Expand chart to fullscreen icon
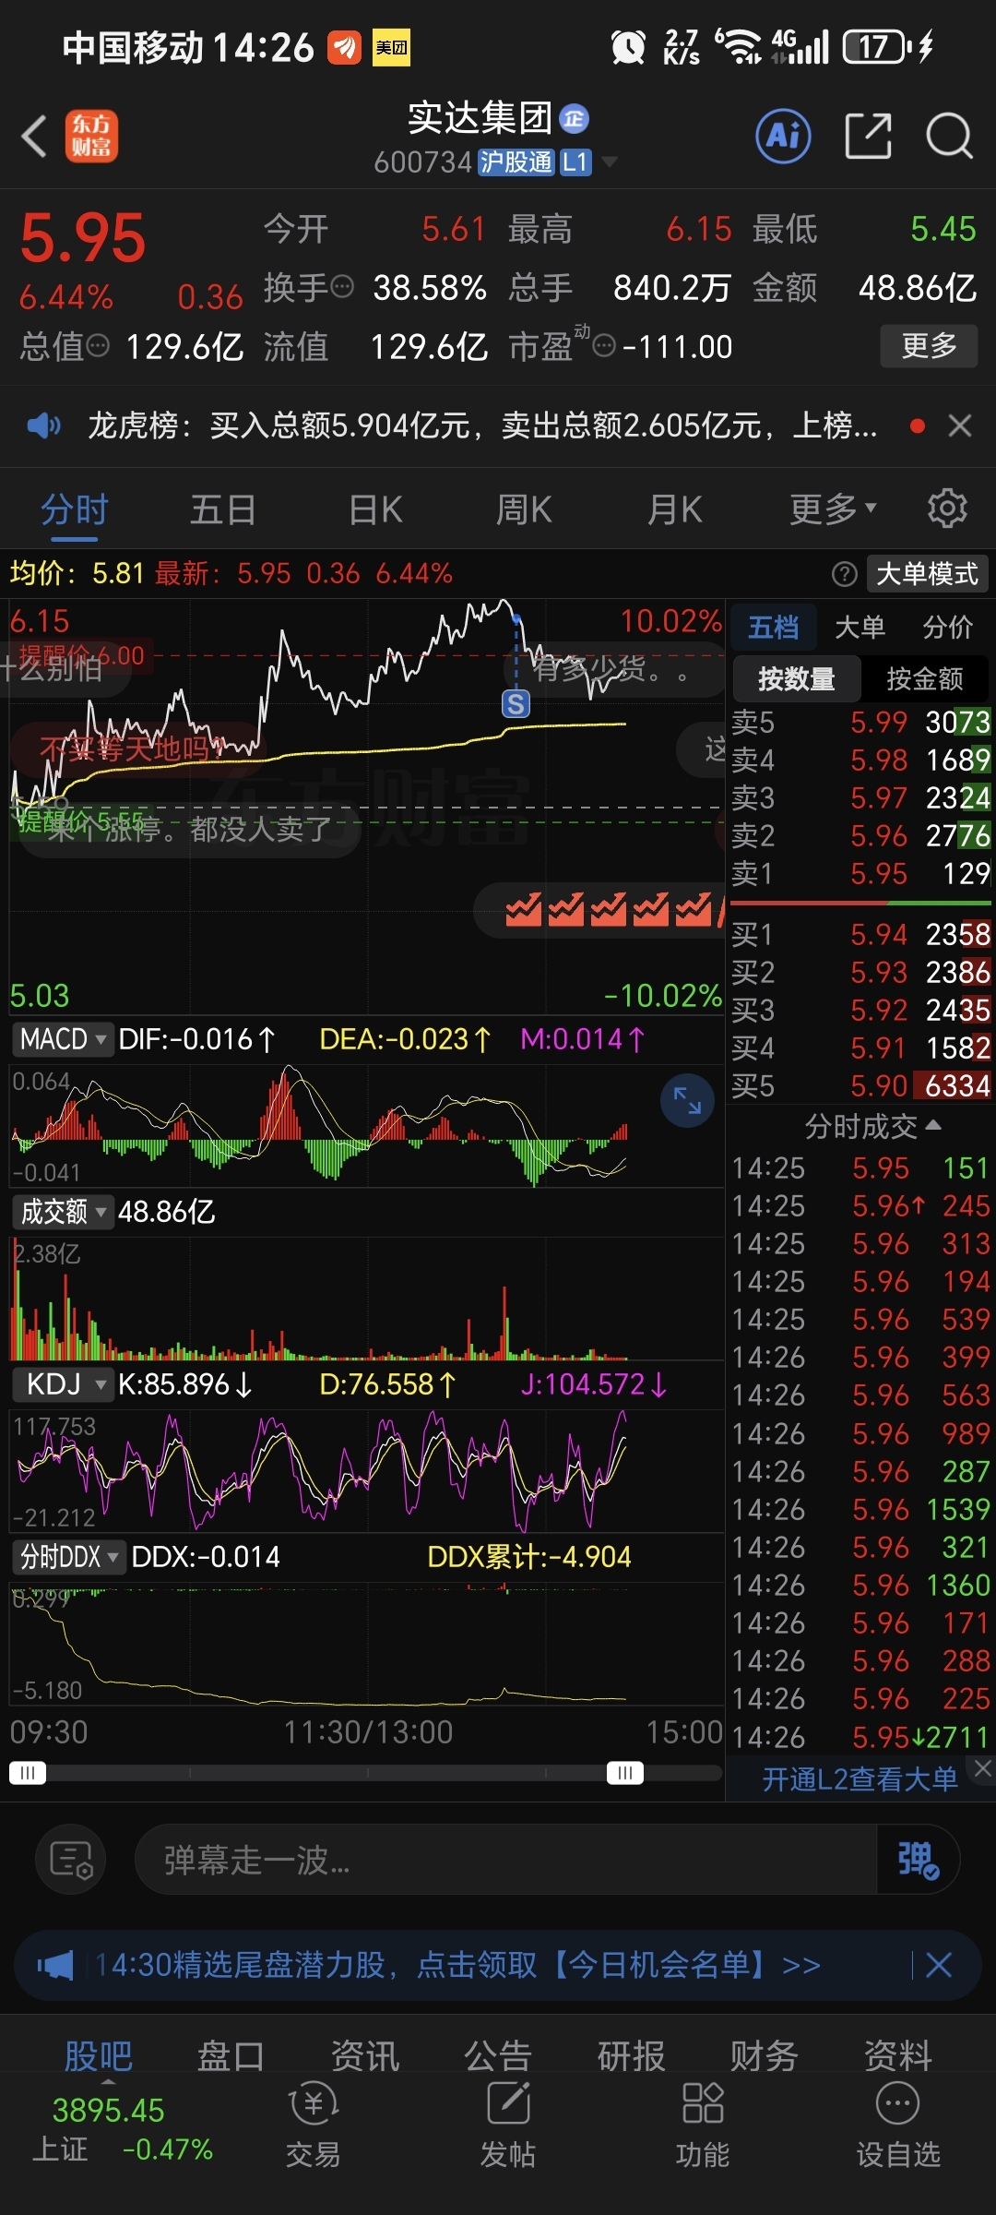This screenshot has height=2215, width=996. click(x=687, y=1100)
